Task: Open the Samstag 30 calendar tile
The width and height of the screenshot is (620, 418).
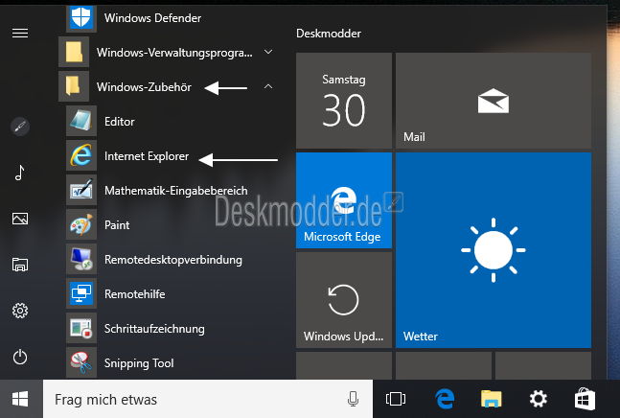Action: tap(344, 101)
